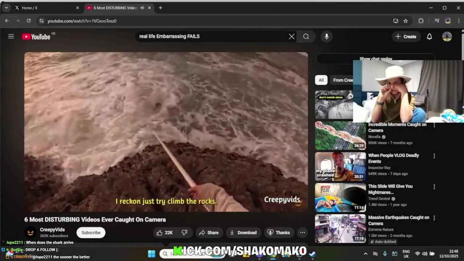The image size is (464, 261).
Task: Clear the YouTube search query
Action: click(x=291, y=36)
